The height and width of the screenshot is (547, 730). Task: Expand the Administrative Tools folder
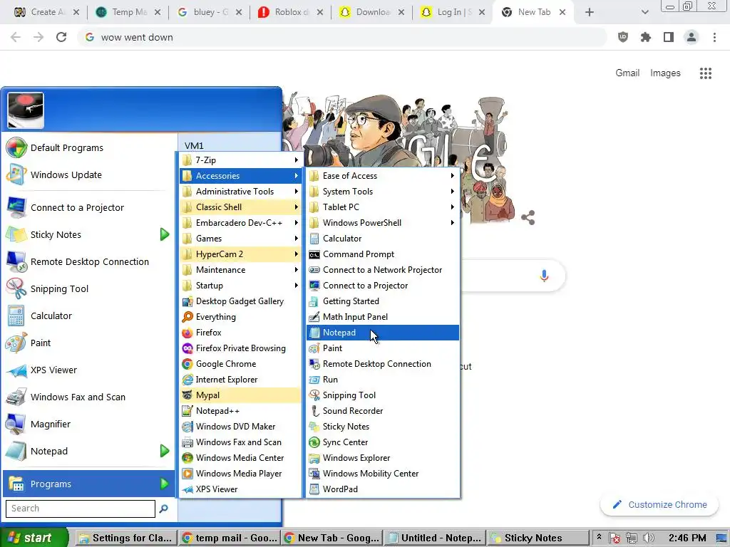pos(241,191)
